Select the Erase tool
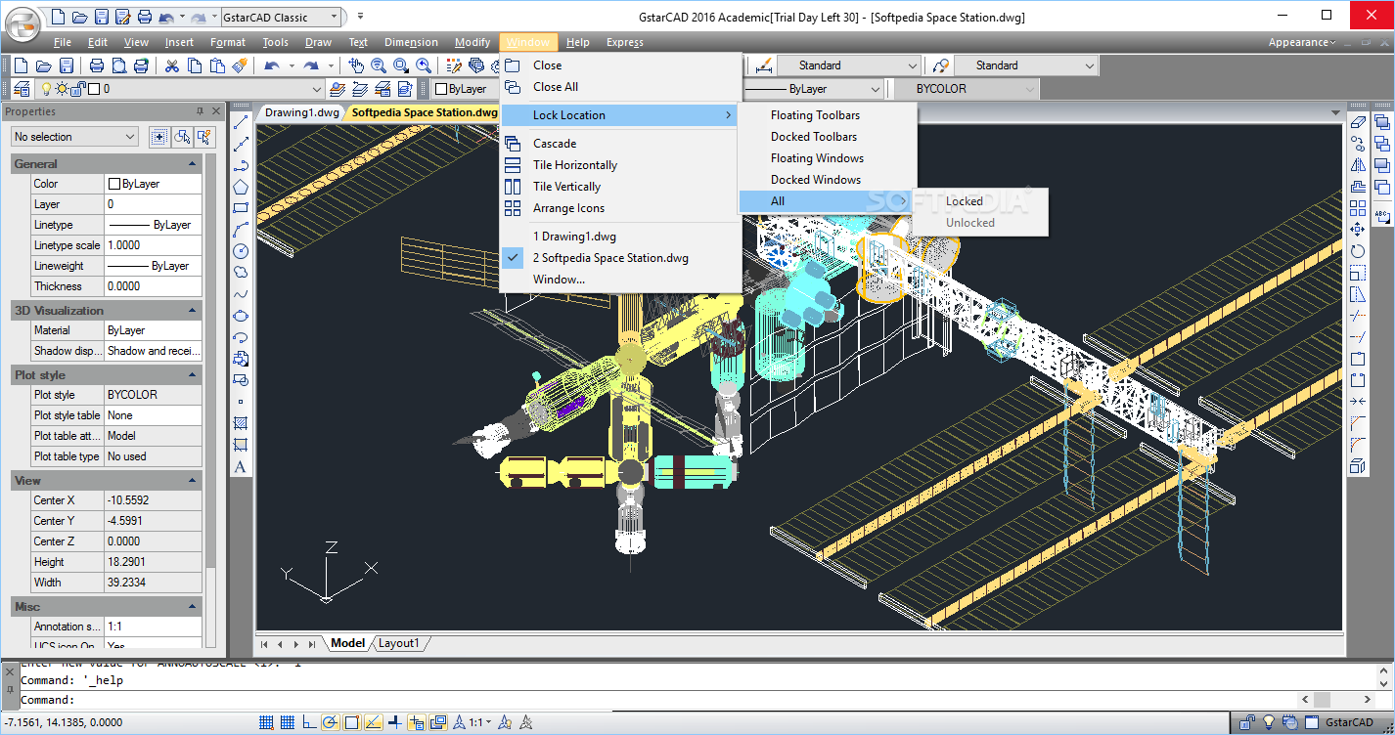Screen dimensions: 1395x735 (x=1358, y=122)
